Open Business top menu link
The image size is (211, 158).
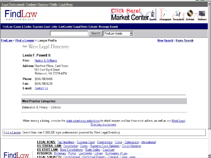point(43,4)
